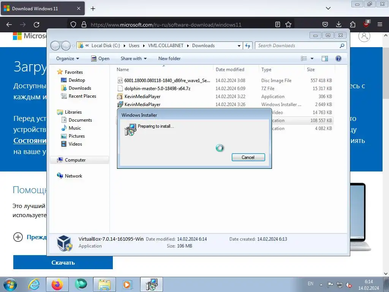Click the Firefox address bar URL
This screenshot has width=389, height=292.
pyautogui.click(x=166, y=25)
